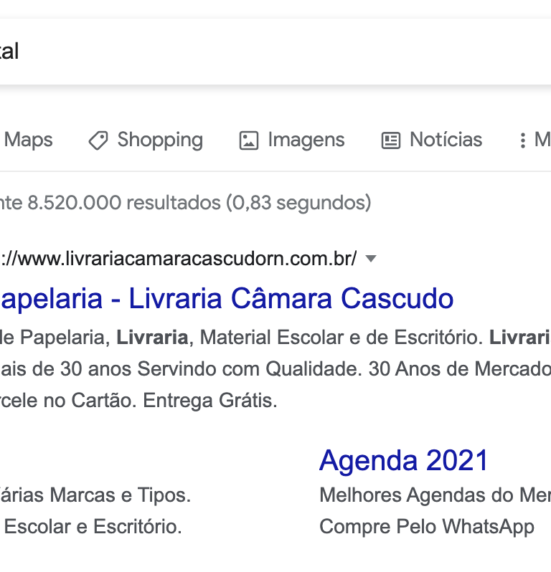Click the bold Livraria word in snippet

[152, 338]
